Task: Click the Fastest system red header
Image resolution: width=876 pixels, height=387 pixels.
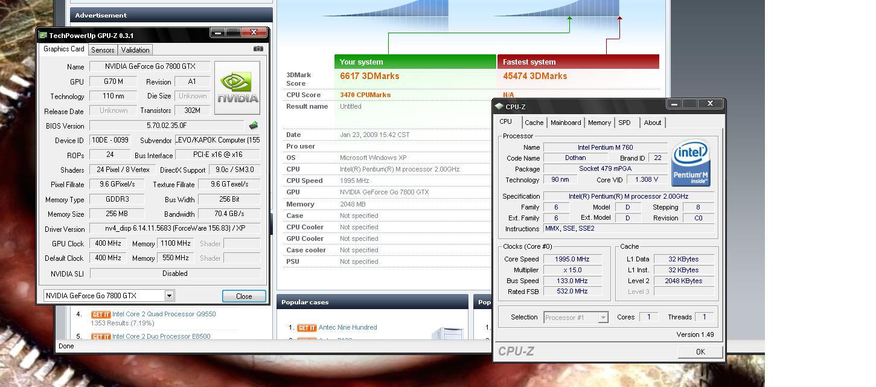Action: [578, 62]
